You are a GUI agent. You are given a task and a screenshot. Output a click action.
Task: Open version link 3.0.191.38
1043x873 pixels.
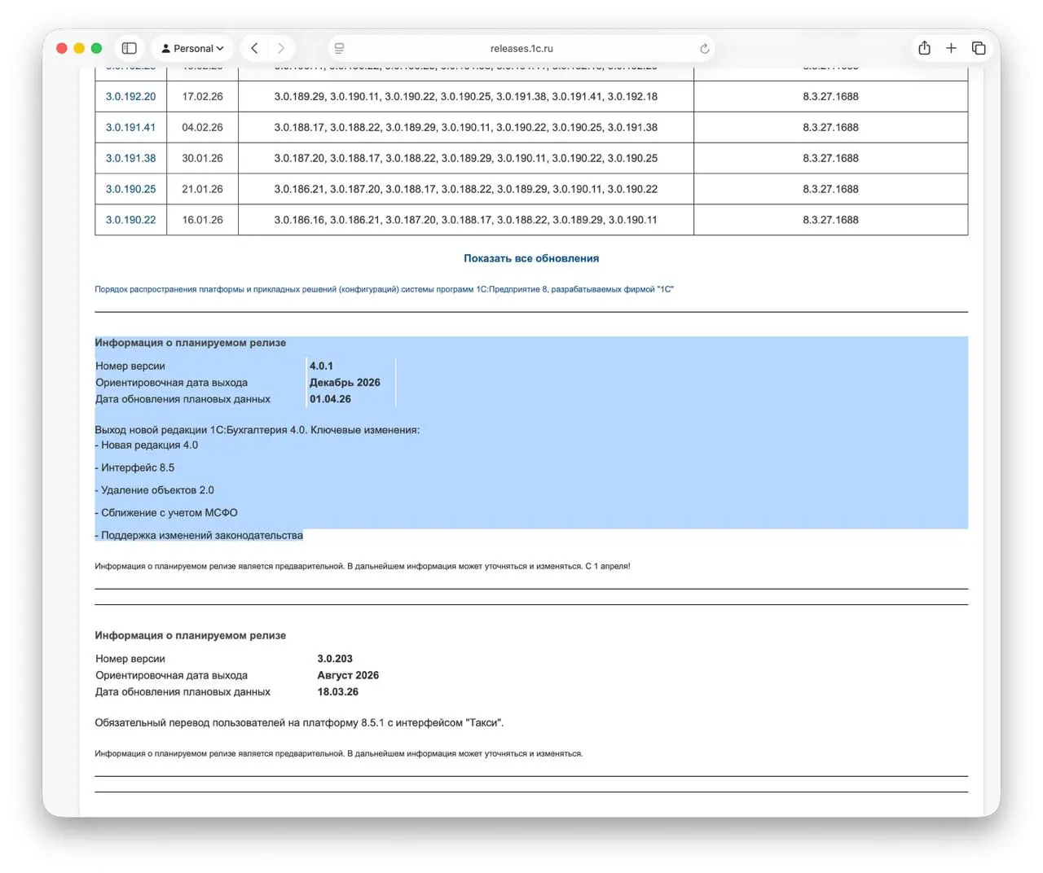point(130,158)
